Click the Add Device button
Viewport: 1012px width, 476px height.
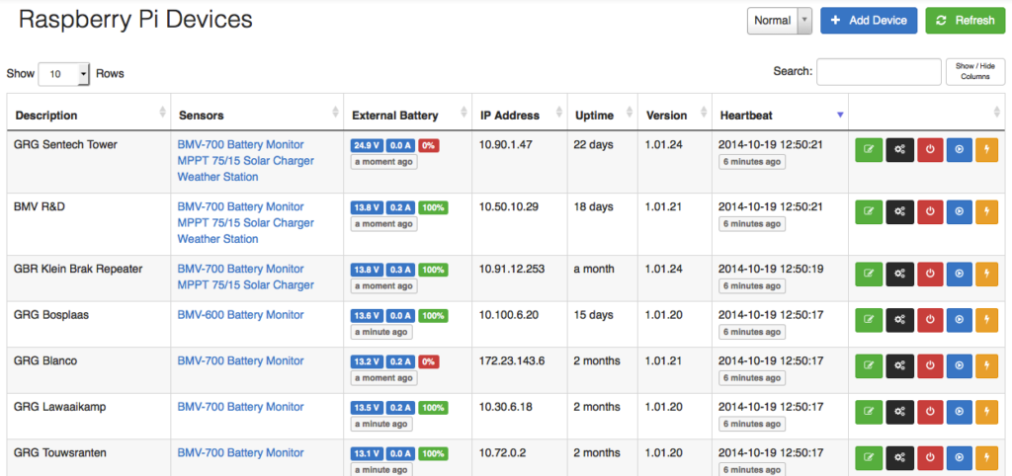[869, 21]
